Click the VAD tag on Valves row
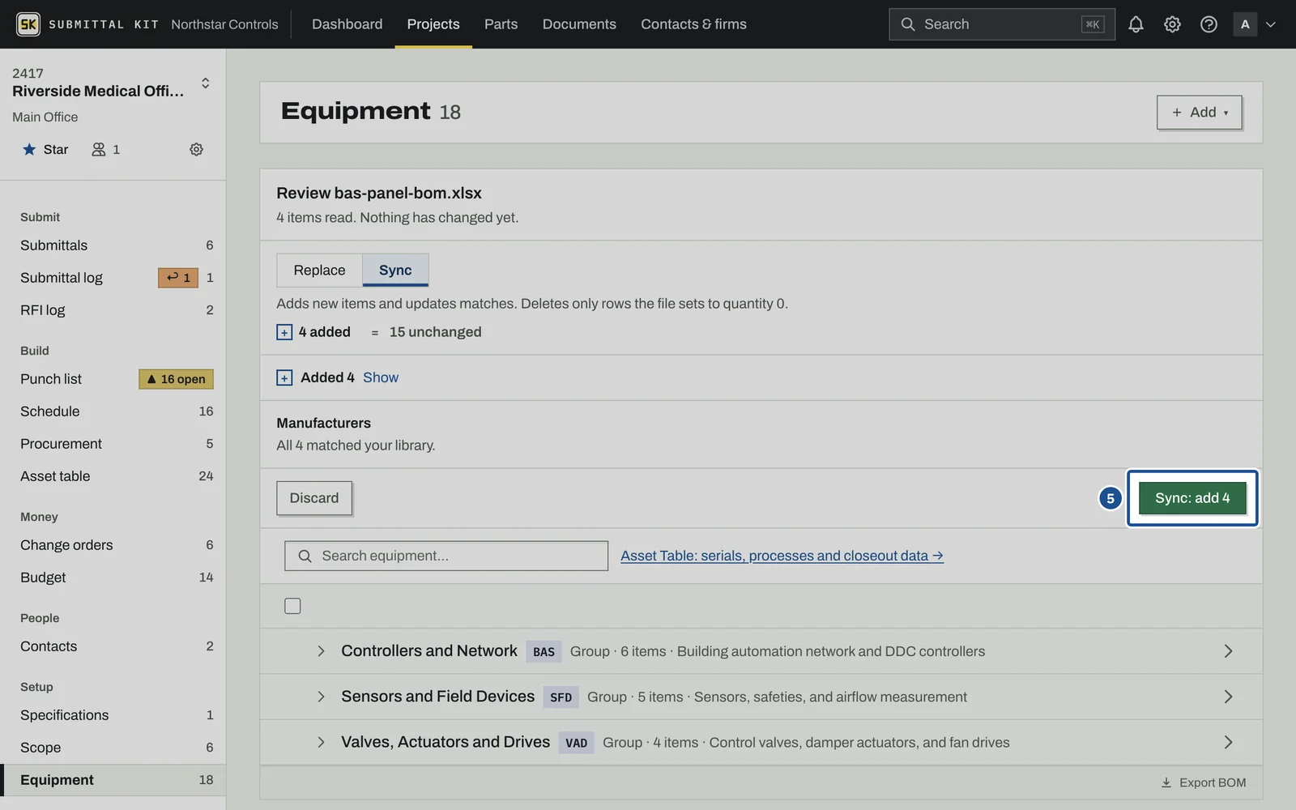The width and height of the screenshot is (1296, 810). tap(576, 743)
